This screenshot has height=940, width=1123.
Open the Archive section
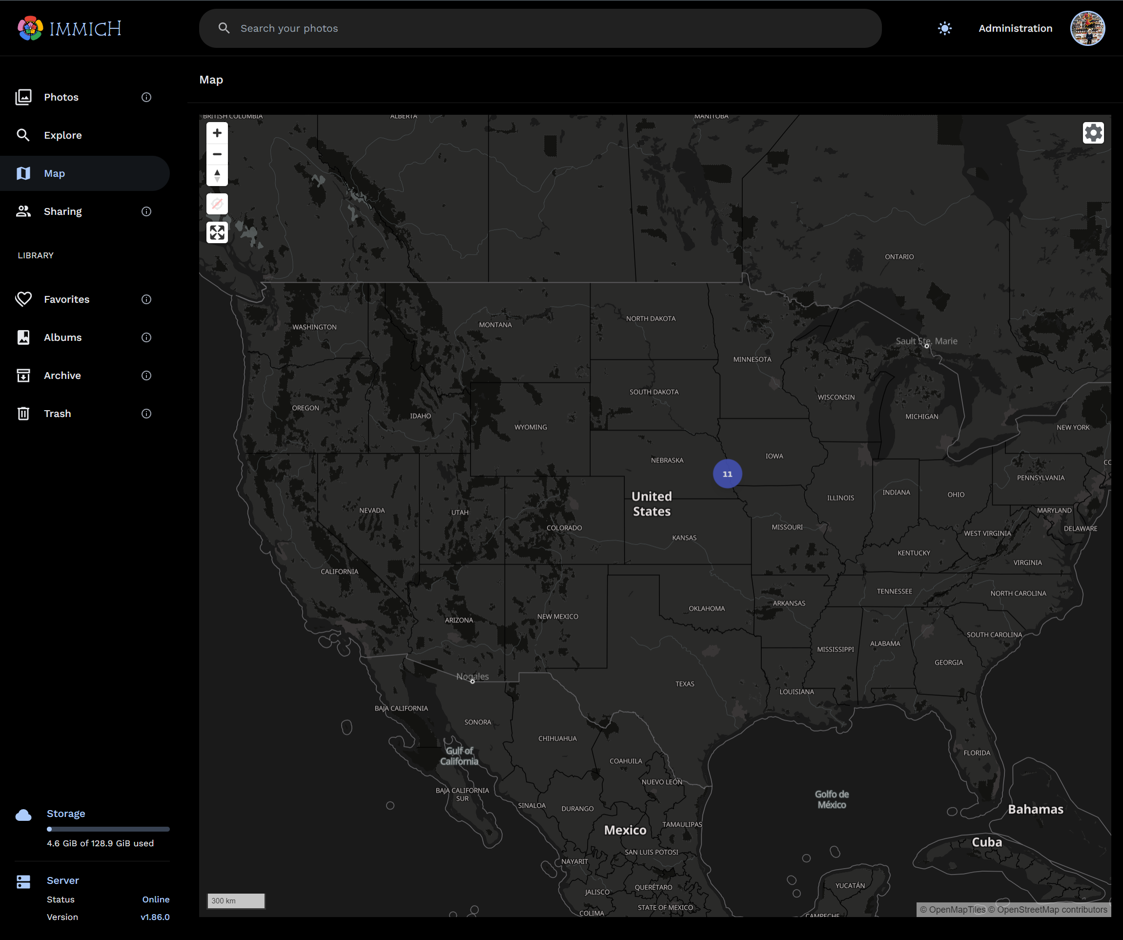click(x=61, y=375)
